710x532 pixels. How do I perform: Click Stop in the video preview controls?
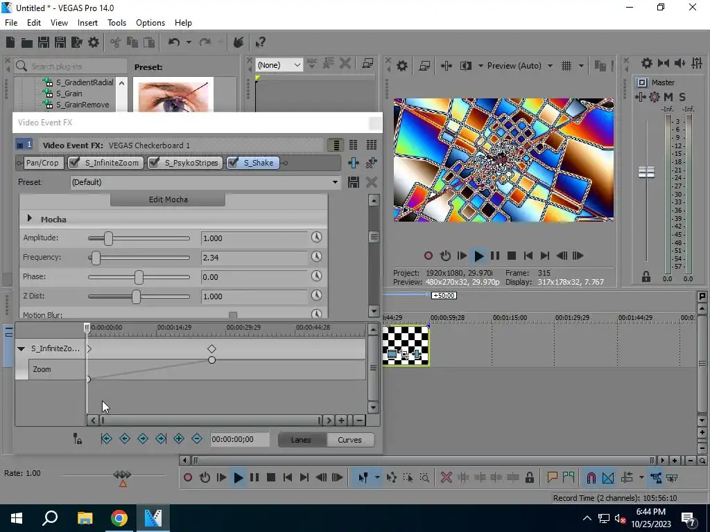(512, 256)
